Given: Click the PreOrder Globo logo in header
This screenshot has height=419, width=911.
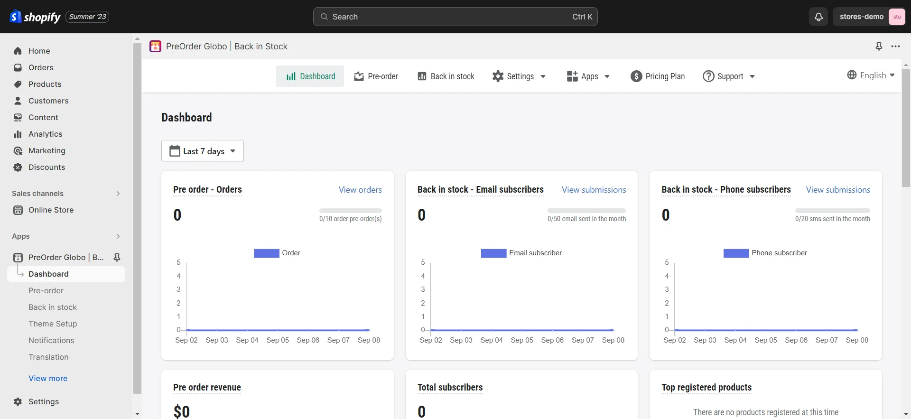Looking at the screenshot, I should click(155, 46).
